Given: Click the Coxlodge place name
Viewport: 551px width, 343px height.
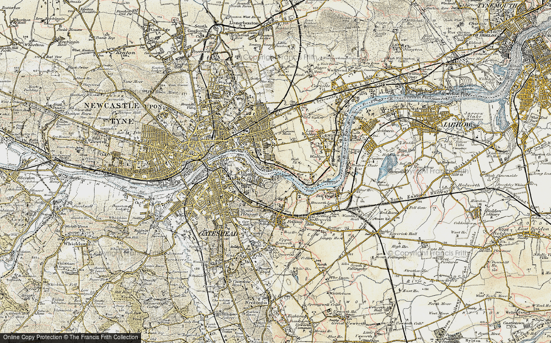Looking at the screenshot, I should [x=160, y=30].
